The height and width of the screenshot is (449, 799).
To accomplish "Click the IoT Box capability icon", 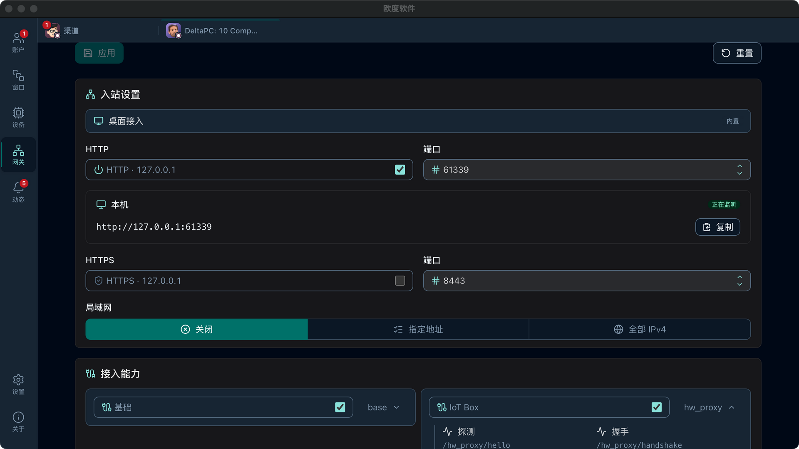I will pyautogui.click(x=442, y=407).
